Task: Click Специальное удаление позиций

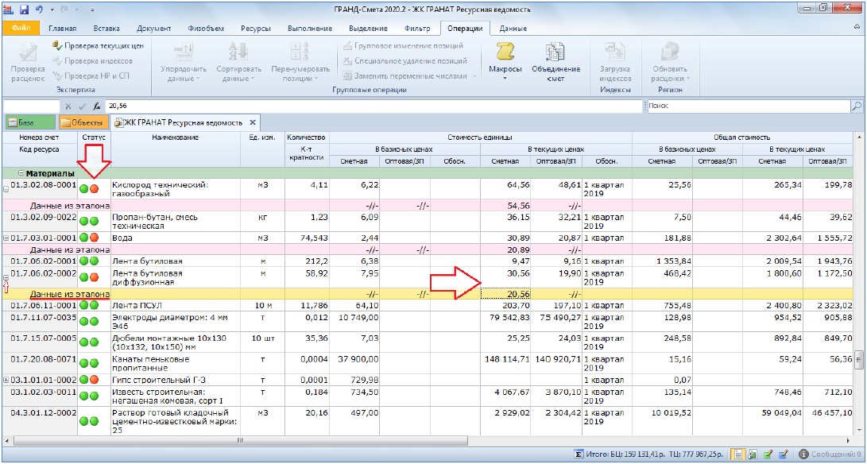Action: [405, 61]
